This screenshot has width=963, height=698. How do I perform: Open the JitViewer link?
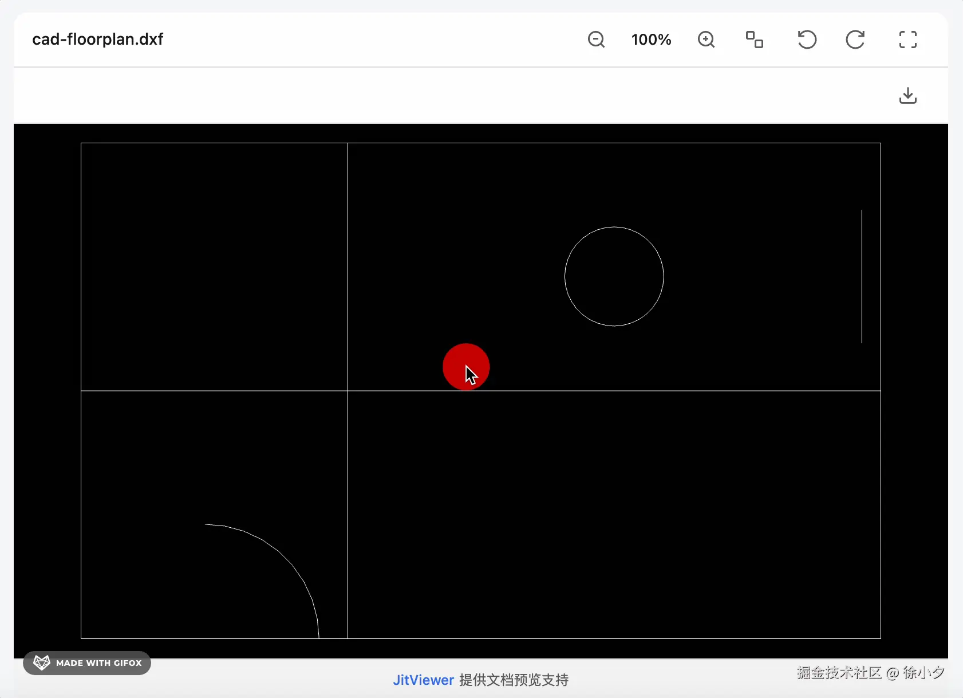[423, 680]
